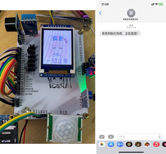
Task: Open the Memoji icon
Action: click(138, 144)
